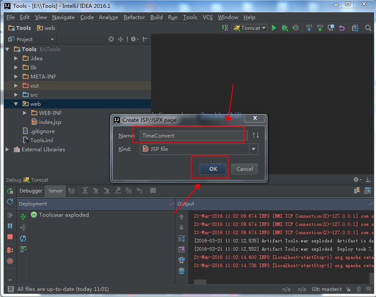Click the web breadcrumb in navigation bar
Image resolution: width=376 pixels, height=297 pixels.
pos(46,28)
